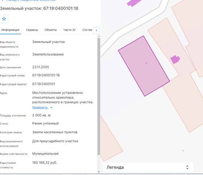Click the Кадастровая стоимость field label
The width and height of the screenshot is (203, 175).
8,165
